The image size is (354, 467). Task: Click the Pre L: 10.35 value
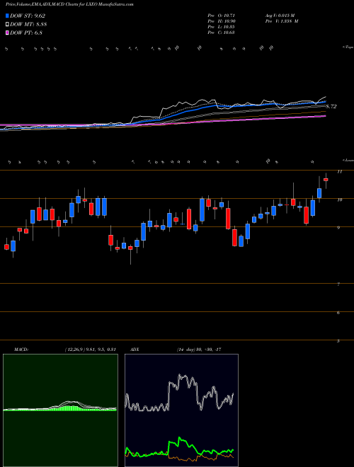tap(222, 27)
